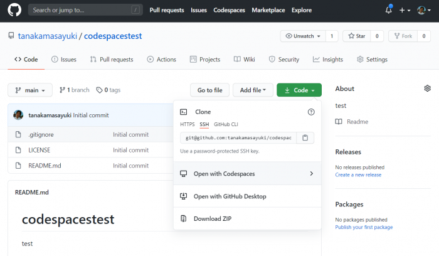Click Create a new release link

click(358, 174)
